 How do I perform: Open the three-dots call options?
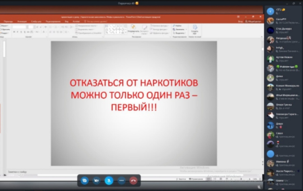(x=121, y=181)
